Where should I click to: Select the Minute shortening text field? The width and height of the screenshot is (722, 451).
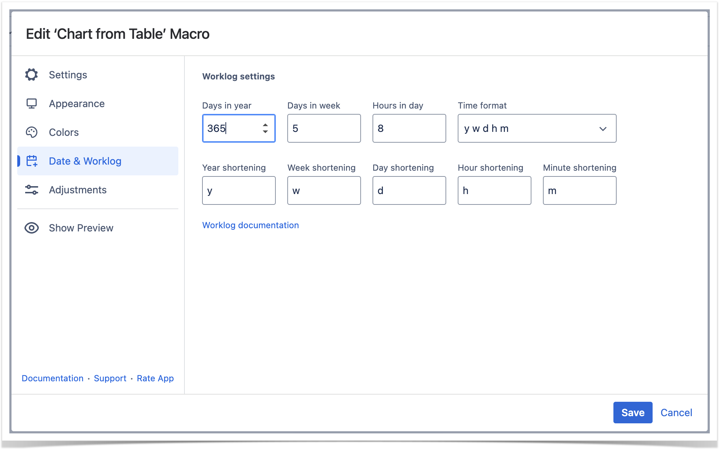click(579, 190)
